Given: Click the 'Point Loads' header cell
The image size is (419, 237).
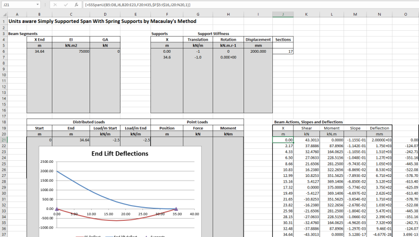Looking at the screenshot, I should [197, 122].
